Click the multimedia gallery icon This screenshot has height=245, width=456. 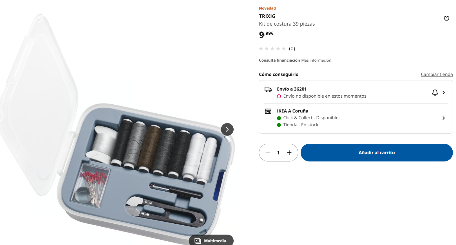click(198, 241)
